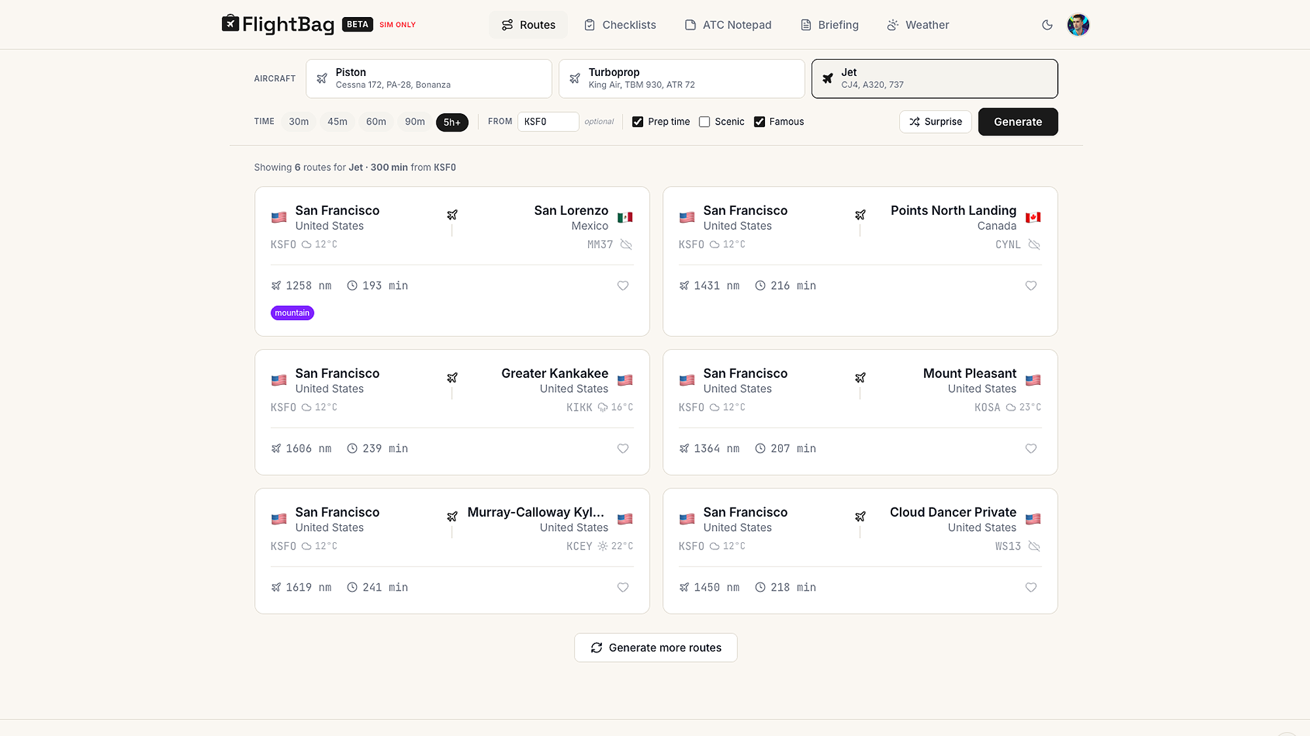Open user profile avatar
Screen dimensions: 1310x736
pos(1078,25)
